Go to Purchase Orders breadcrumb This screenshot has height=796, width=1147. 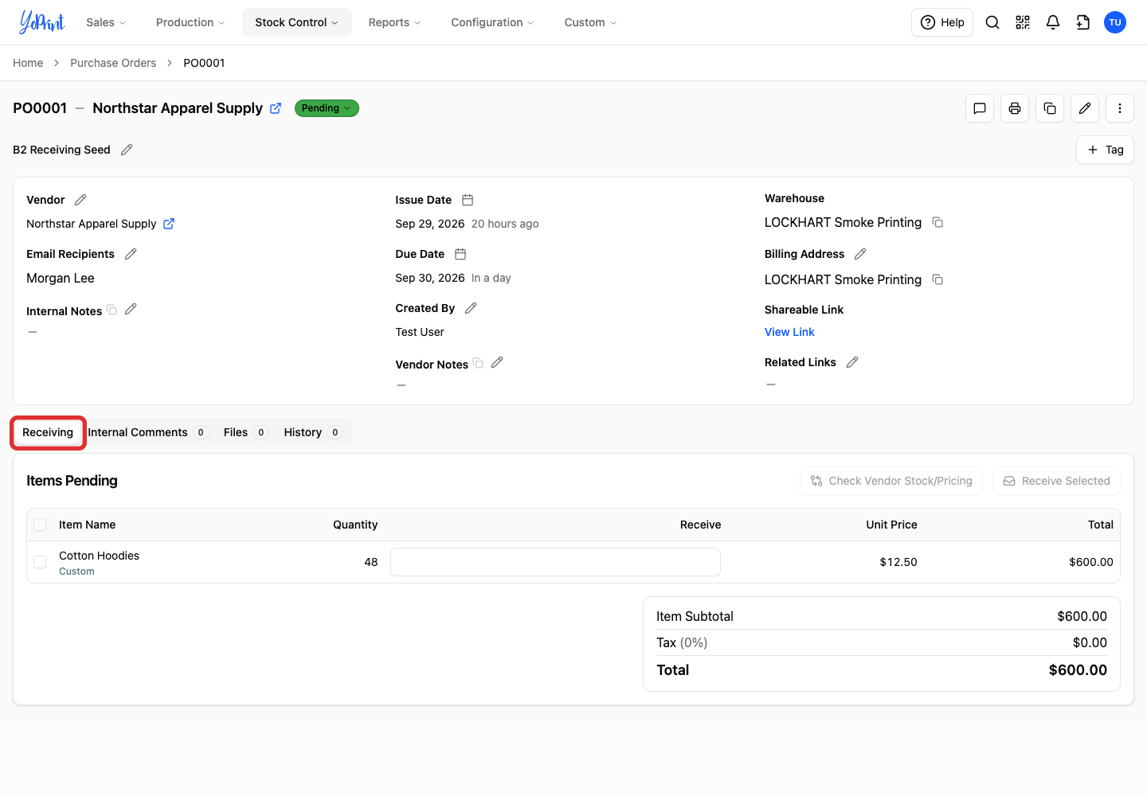pyautogui.click(x=113, y=63)
